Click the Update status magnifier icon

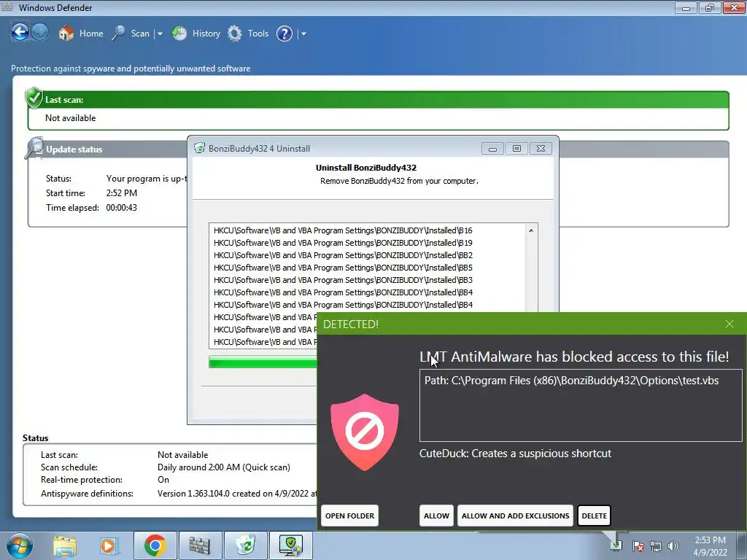click(x=34, y=147)
